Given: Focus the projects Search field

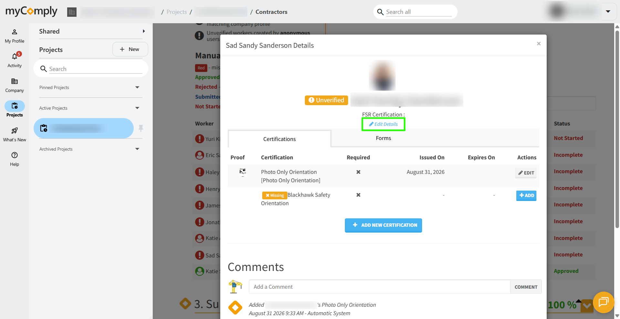Looking at the screenshot, I should click(95, 69).
